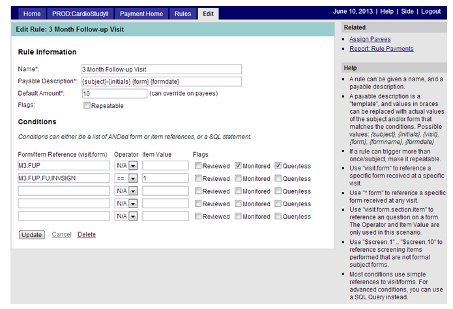Uncheck Monitored on the M3.FUP row
The width and height of the screenshot is (453, 309).
(238, 166)
